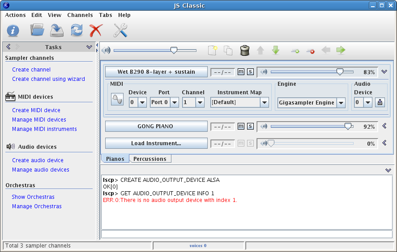
Task: Click the refresh arrows toolbar icon
Action: tap(77, 30)
